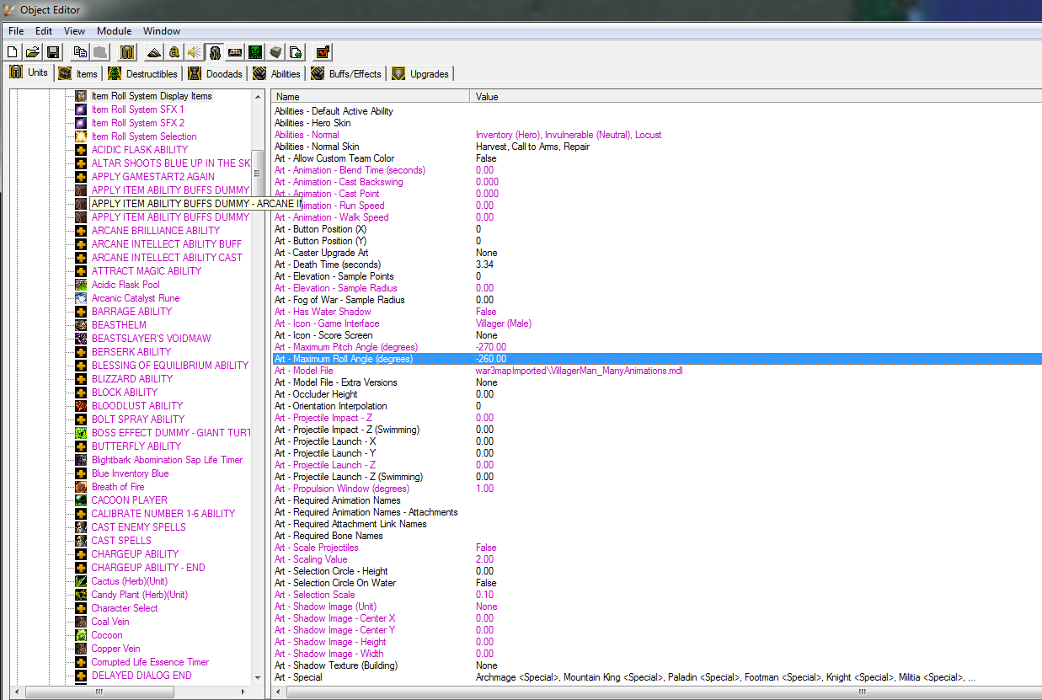The height and width of the screenshot is (700, 1042).
Task: Click the Candy Plant (Herb)(Unit) icon
Action: tap(81, 595)
